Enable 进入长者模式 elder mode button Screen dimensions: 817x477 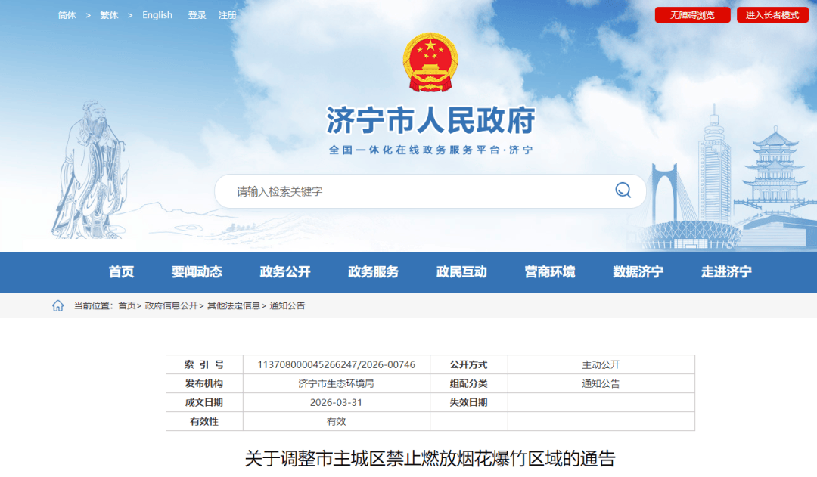(x=772, y=15)
